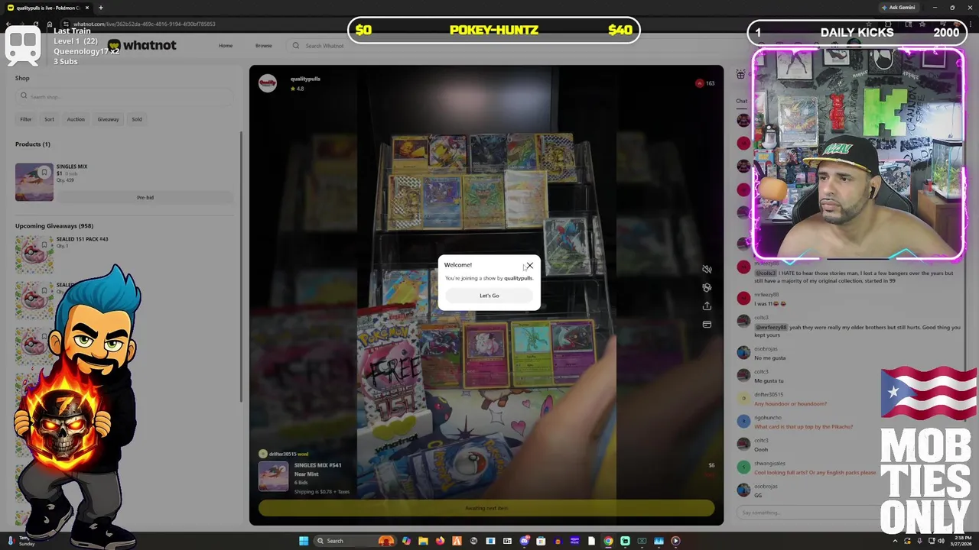Select the Chat tab
The height and width of the screenshot is (550, 979).
[x=742, y=101]
